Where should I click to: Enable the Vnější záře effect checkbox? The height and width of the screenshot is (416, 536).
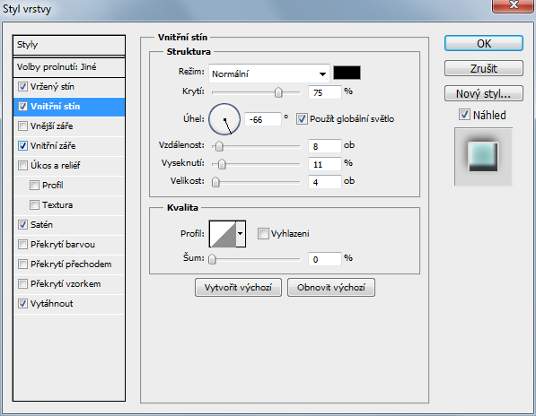22,126
